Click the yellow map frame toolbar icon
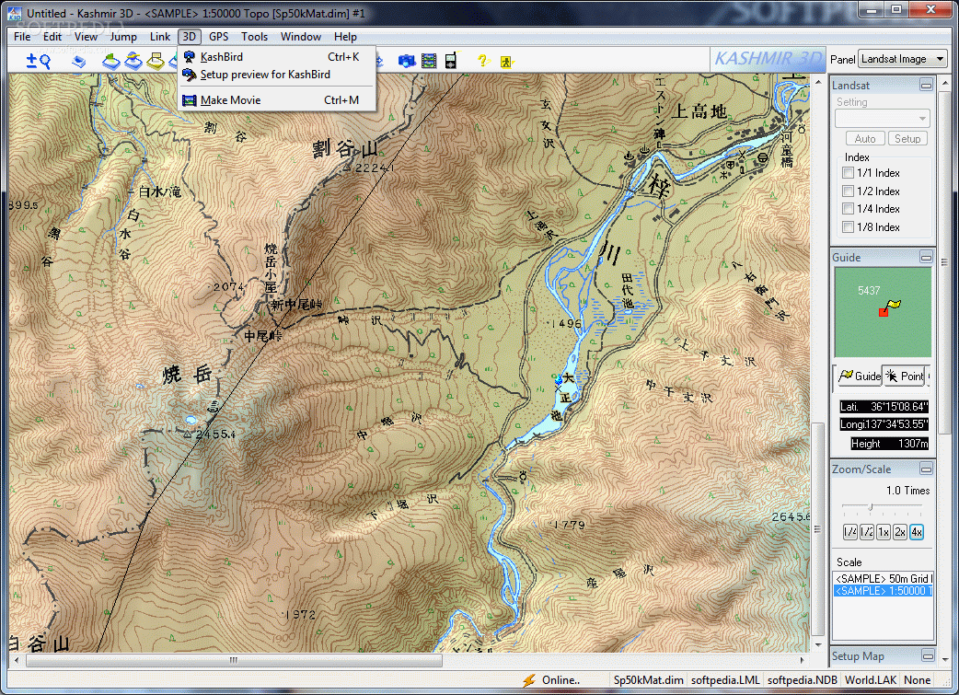Viewport: 959px width, 695px height. (156, 61)
